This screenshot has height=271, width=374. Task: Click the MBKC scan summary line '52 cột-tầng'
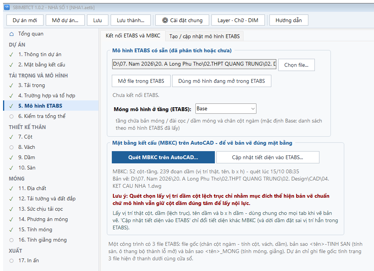[206, 171]
